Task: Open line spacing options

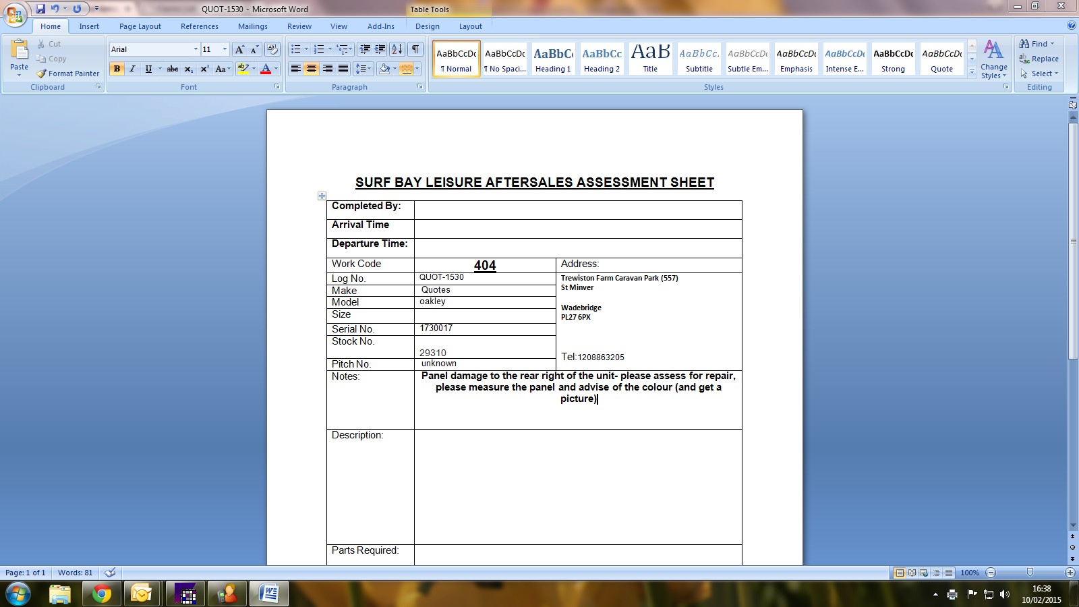Action: pyautogui.click(x=363, y=69)
